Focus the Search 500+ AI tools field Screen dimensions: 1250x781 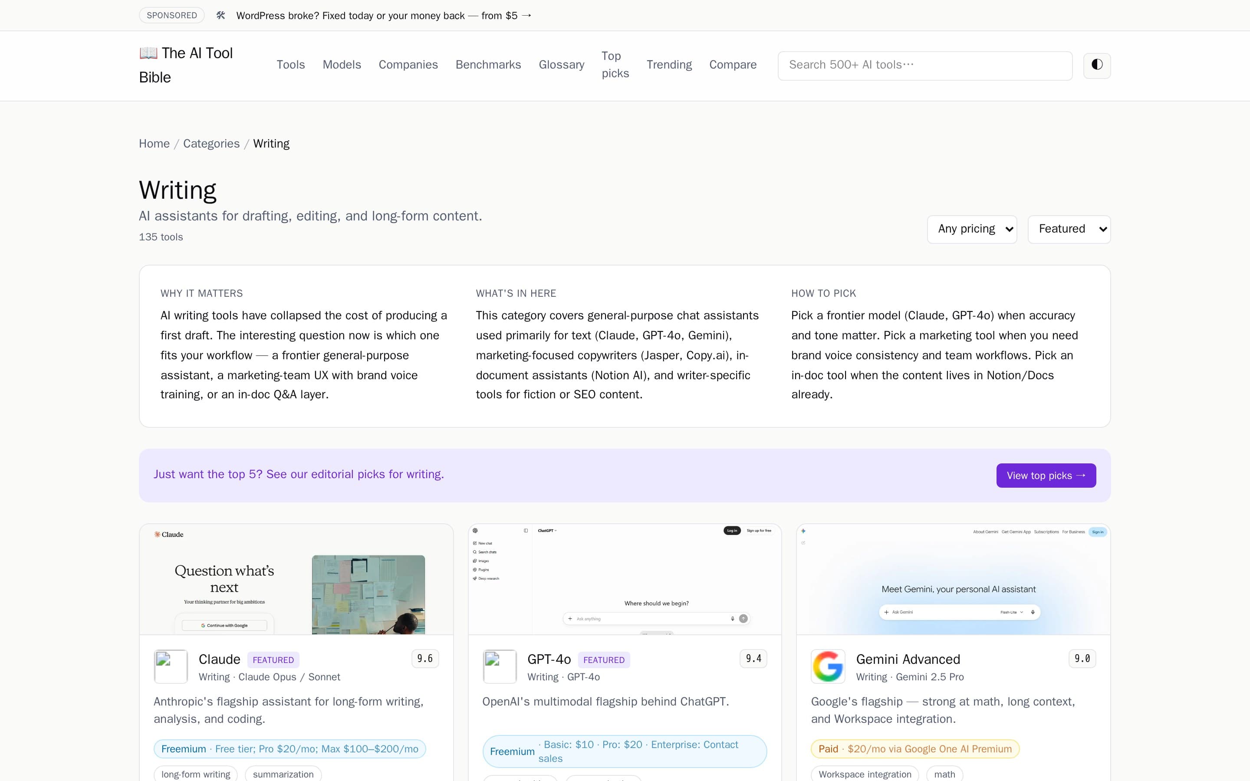[x=925, y=66]
